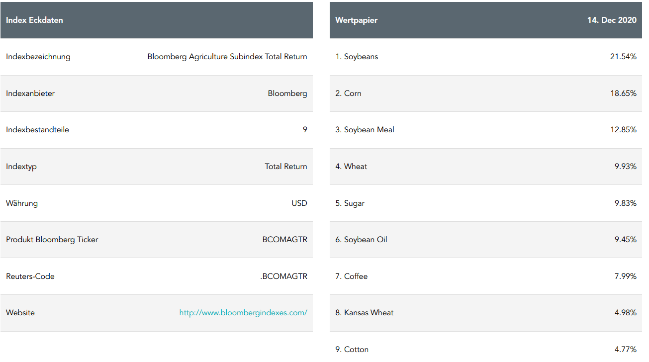Select the Corn row entry
Image resolution: width=649 pixels, height=362 pixels.
pos(348,93)
